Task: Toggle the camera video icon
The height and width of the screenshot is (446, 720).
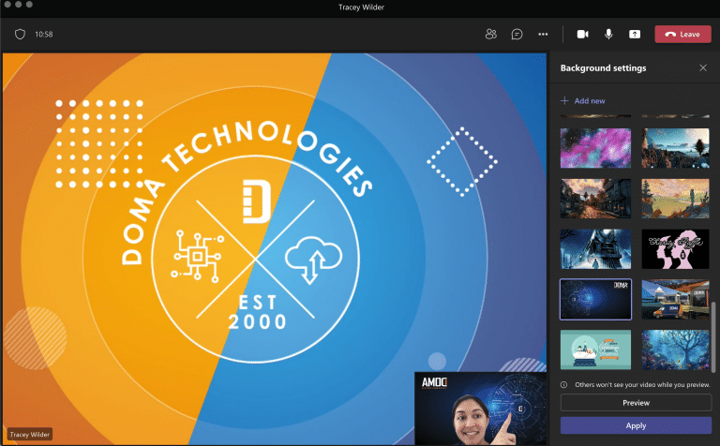Action: click(x=583, y=34)
